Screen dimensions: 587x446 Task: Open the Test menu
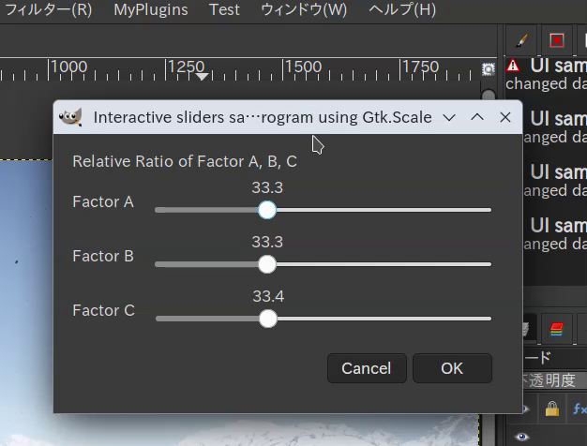point(224,9)
